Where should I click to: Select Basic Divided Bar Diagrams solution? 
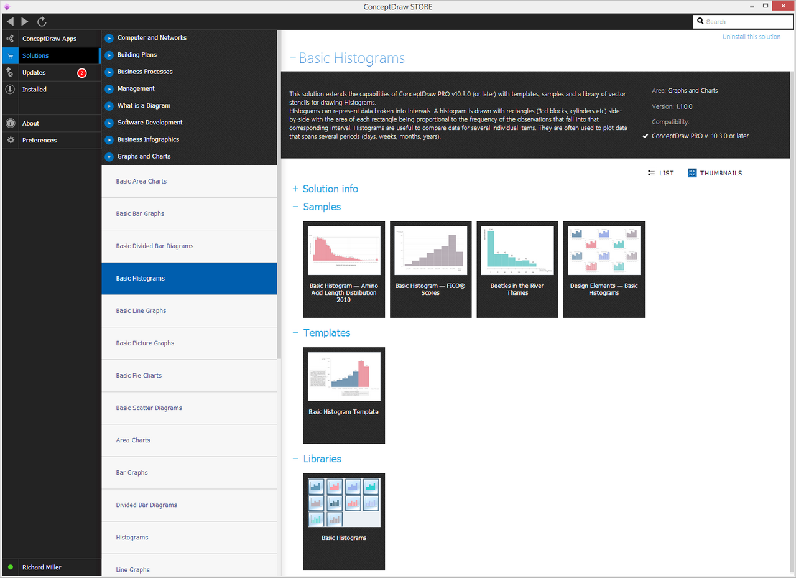189,246
